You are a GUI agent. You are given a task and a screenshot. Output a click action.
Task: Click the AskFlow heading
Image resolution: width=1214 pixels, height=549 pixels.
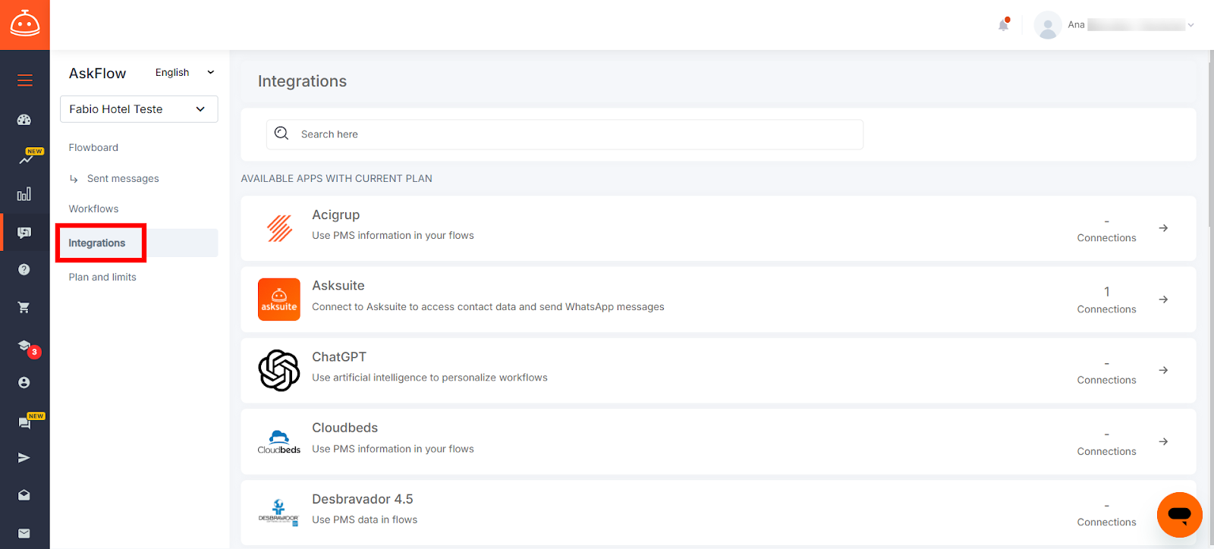(98, 74)
